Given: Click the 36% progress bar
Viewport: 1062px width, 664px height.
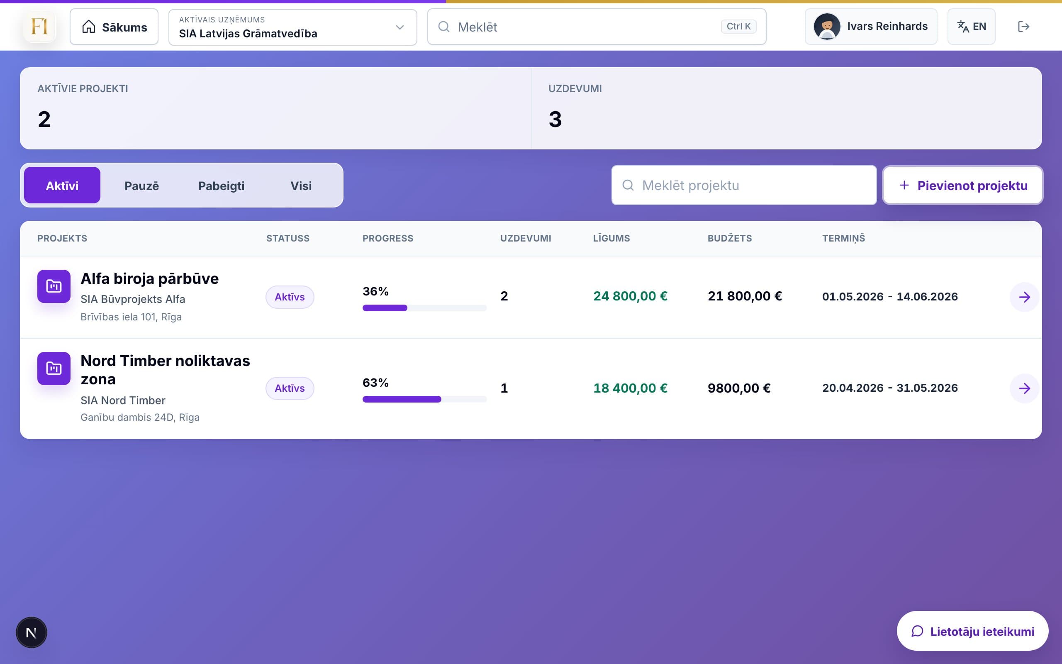Looking at the screenshot, I should tap(424, 308).
